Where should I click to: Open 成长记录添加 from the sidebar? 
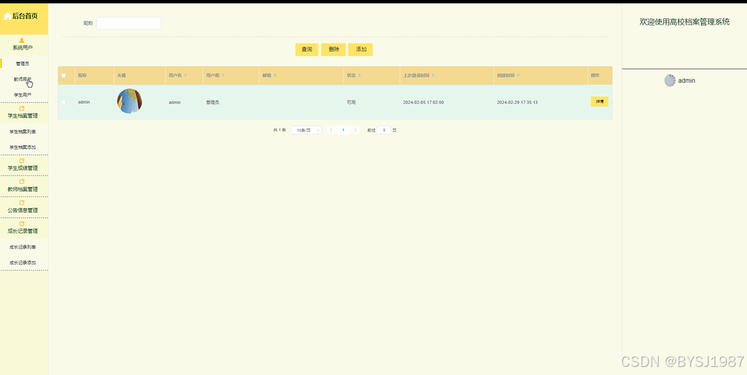tap(22, 262)
